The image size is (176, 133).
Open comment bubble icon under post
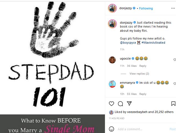coord(120,104)
